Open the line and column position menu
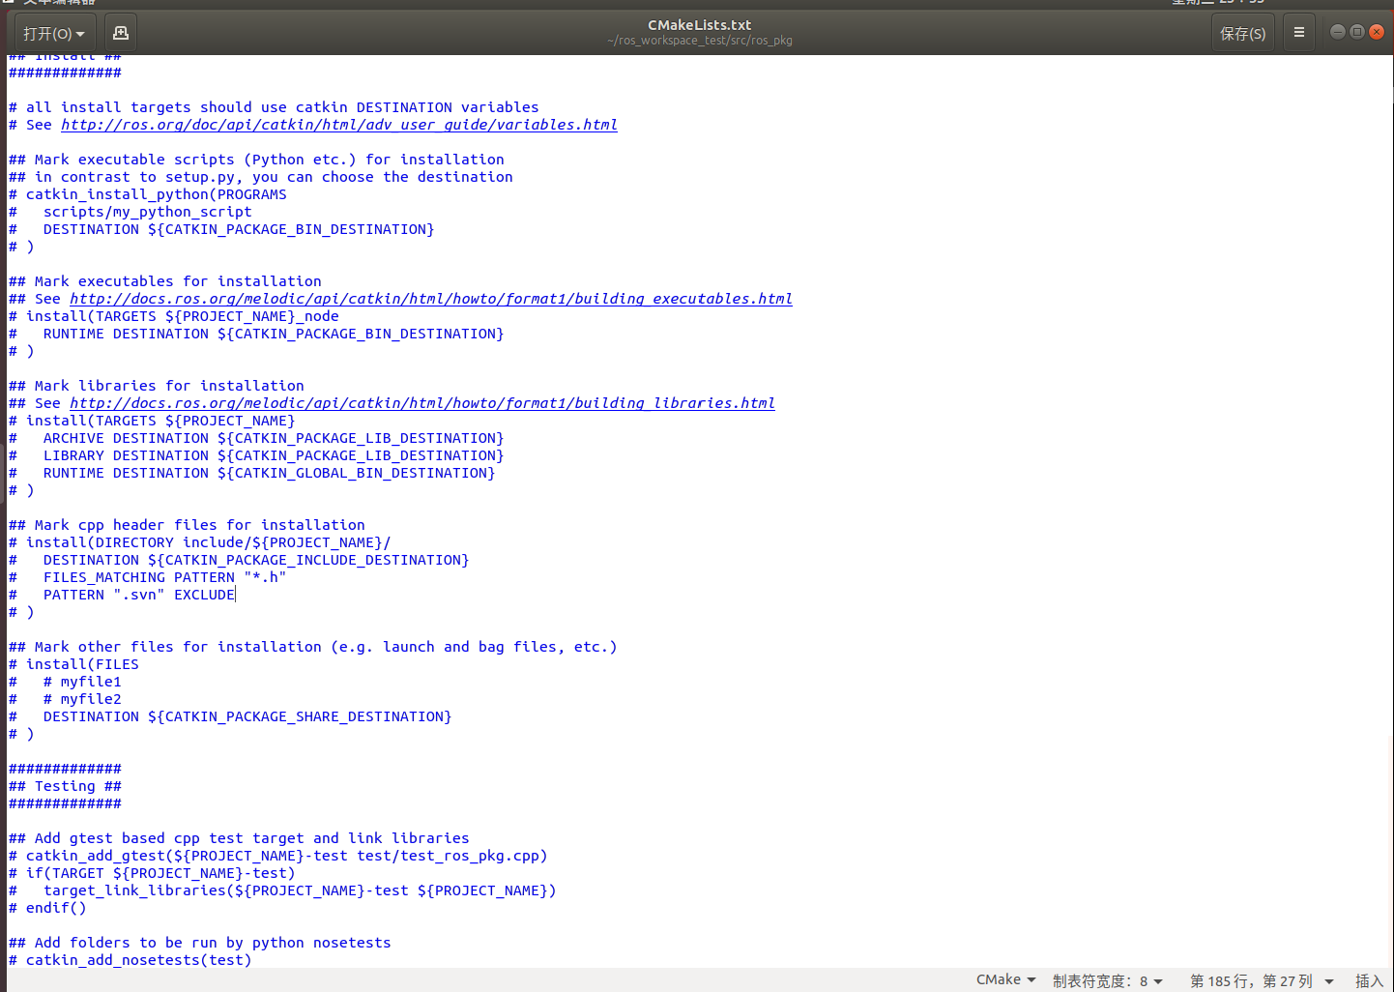This screenshot has height=992, width=1394. click(x=1261, y=980)
